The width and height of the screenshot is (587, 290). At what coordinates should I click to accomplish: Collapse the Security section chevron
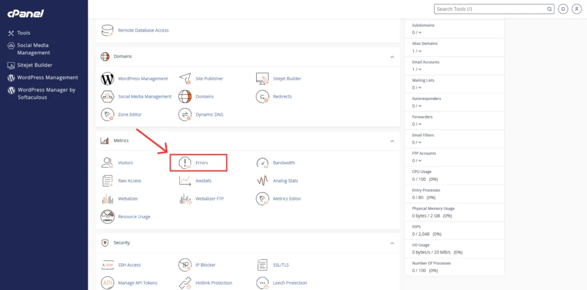tap(392, 243)
